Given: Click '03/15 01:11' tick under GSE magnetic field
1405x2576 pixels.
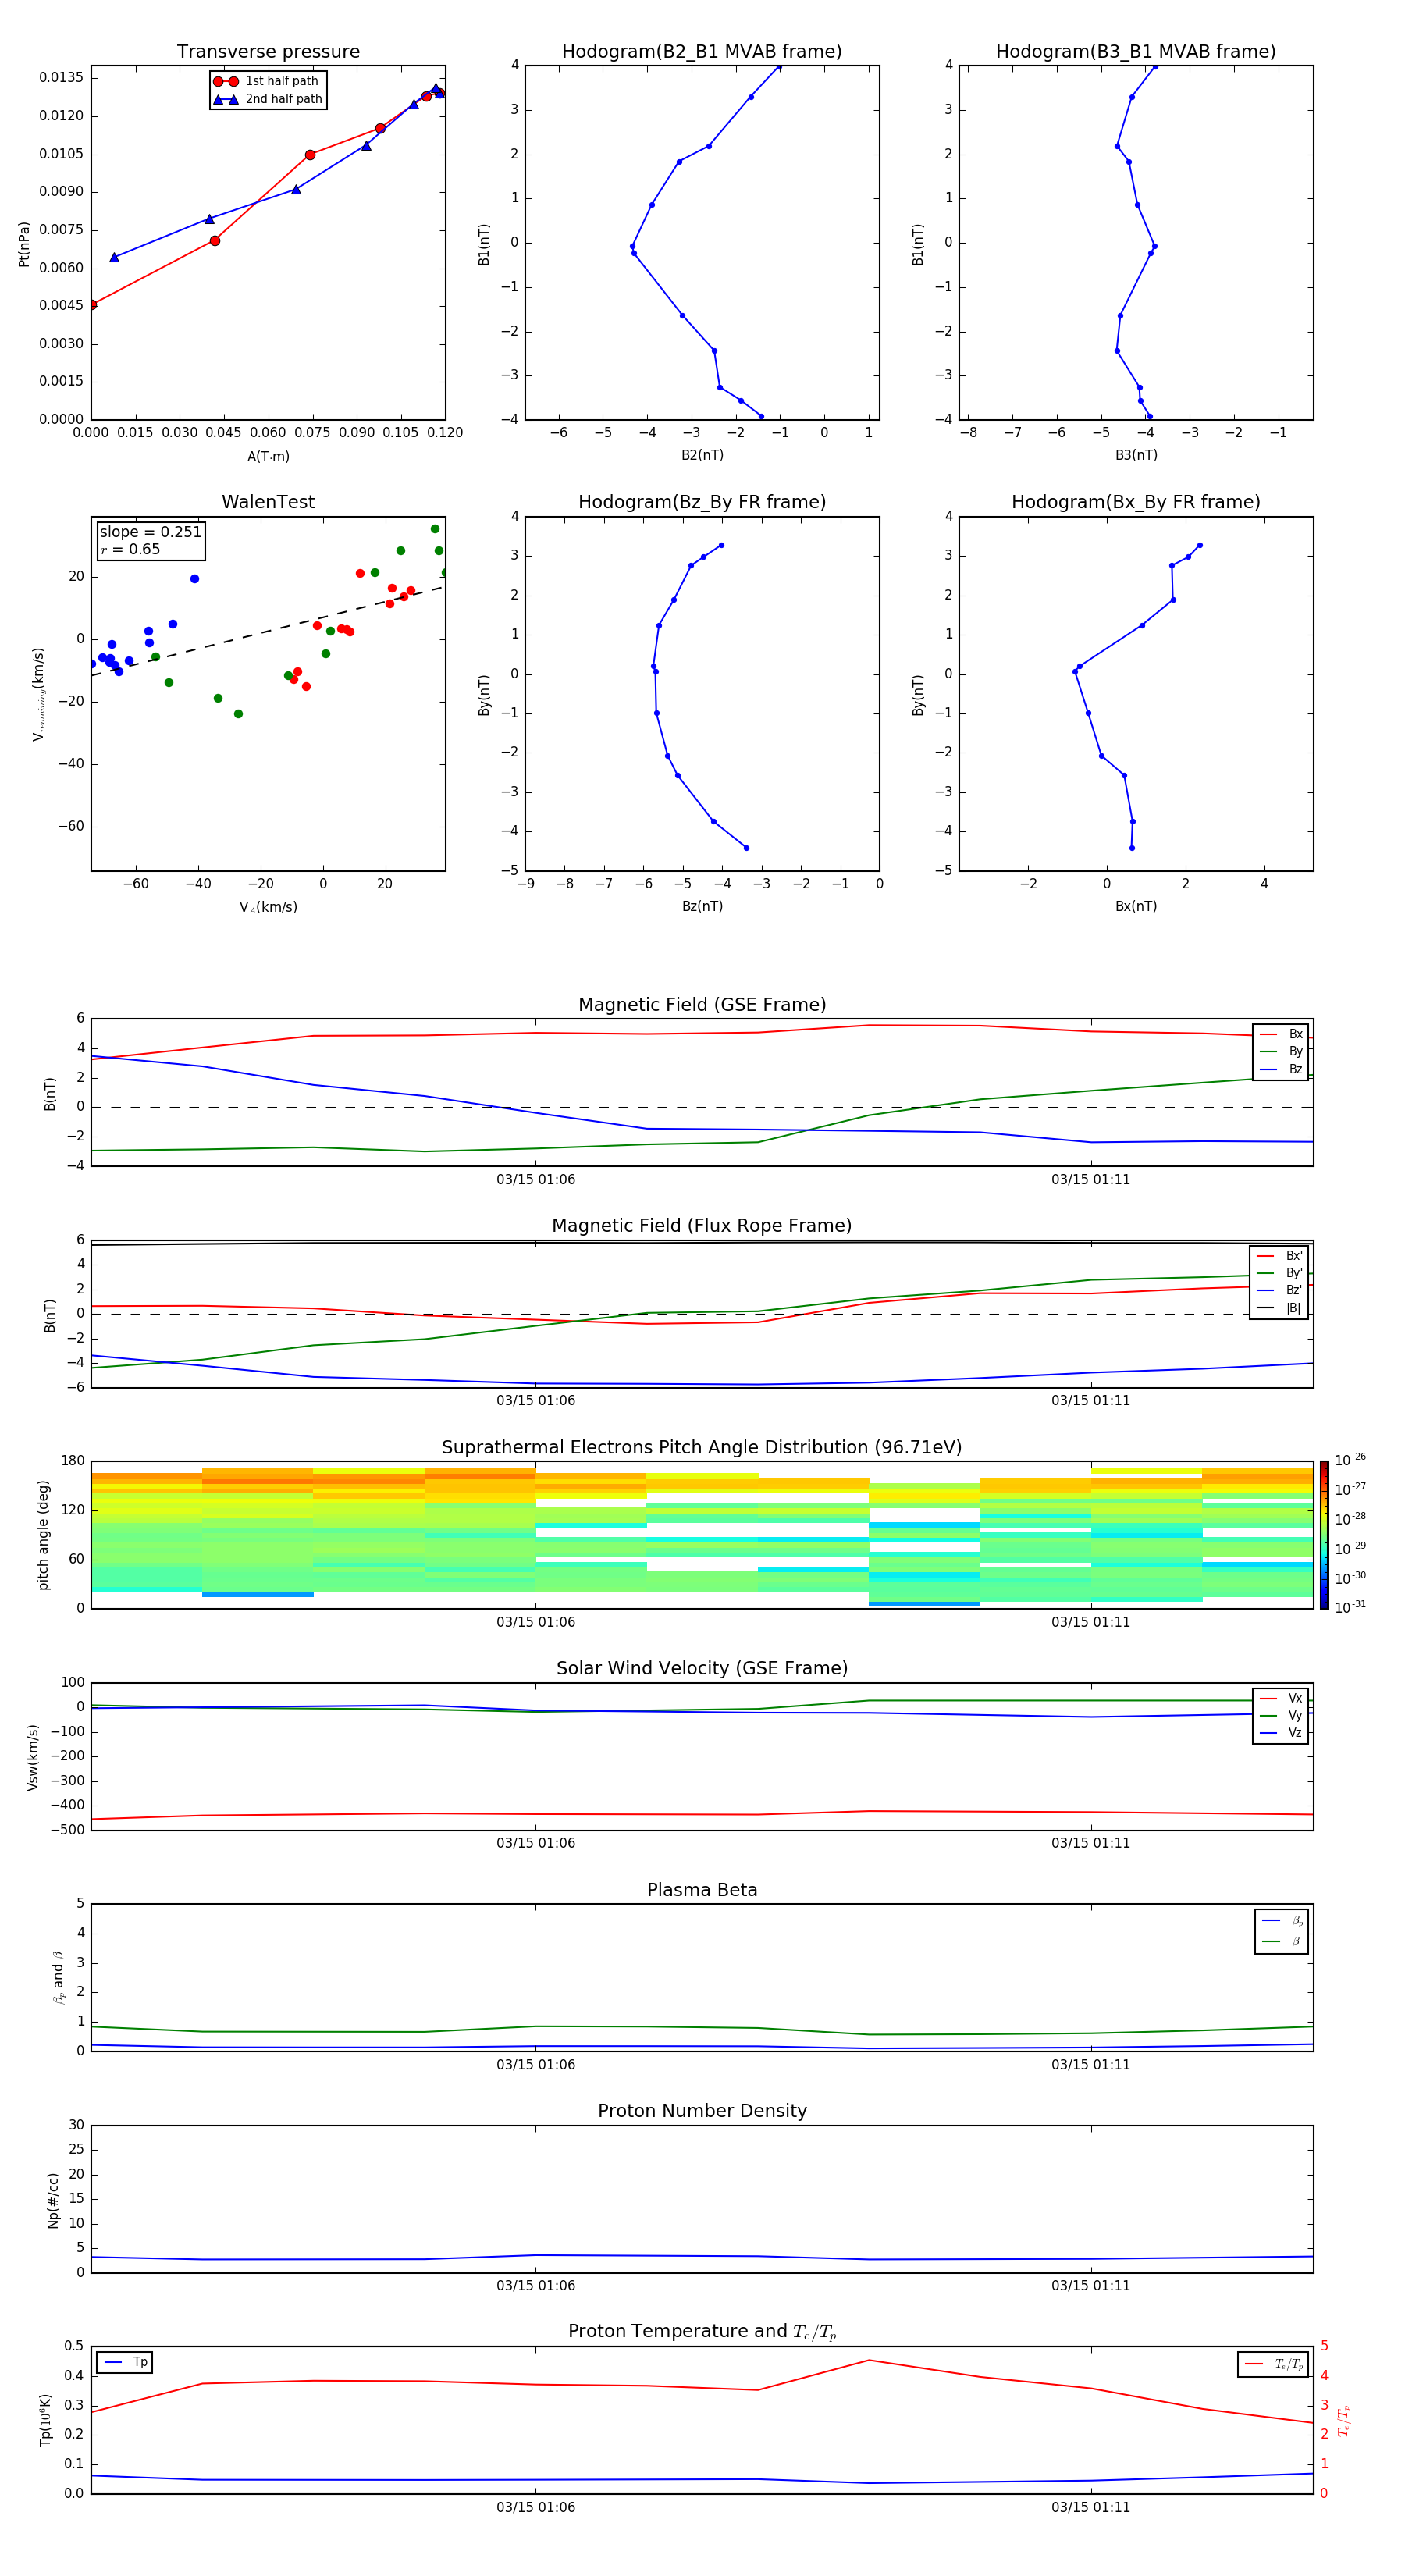Looking at the screenshot, I should [x=1091, y=1180].
